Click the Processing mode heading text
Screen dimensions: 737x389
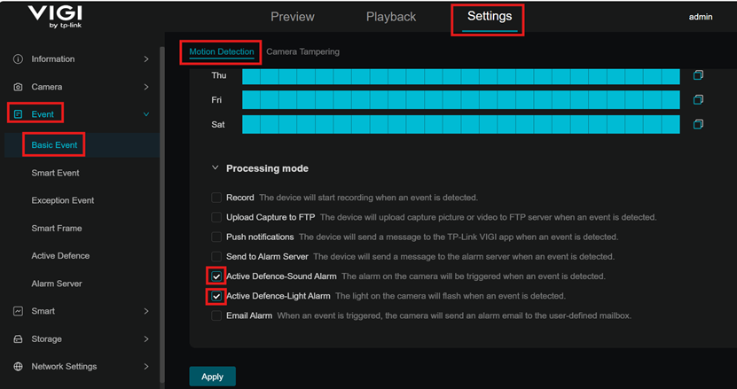[268, 168]
